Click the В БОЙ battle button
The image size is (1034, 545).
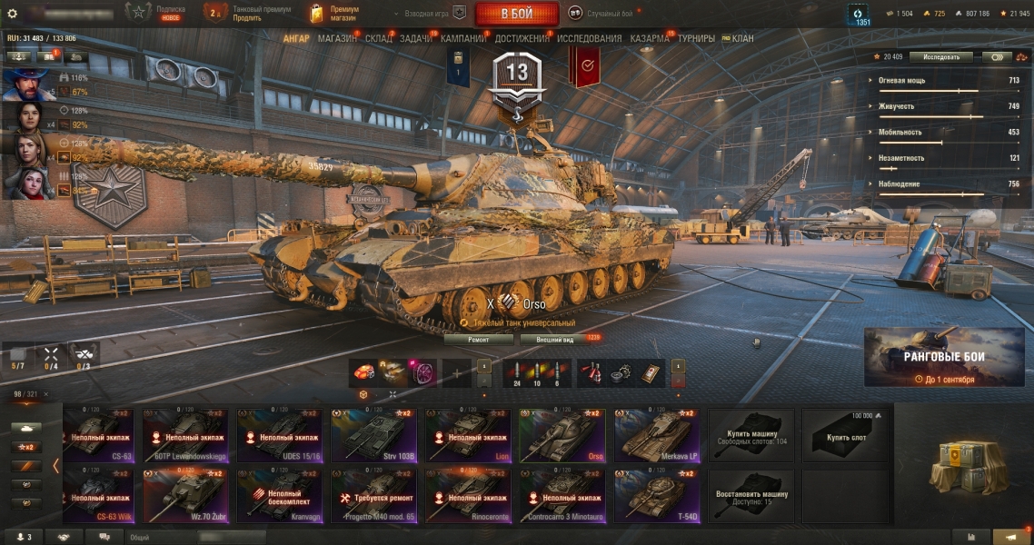pyautogui.click(x=516, y=14)
